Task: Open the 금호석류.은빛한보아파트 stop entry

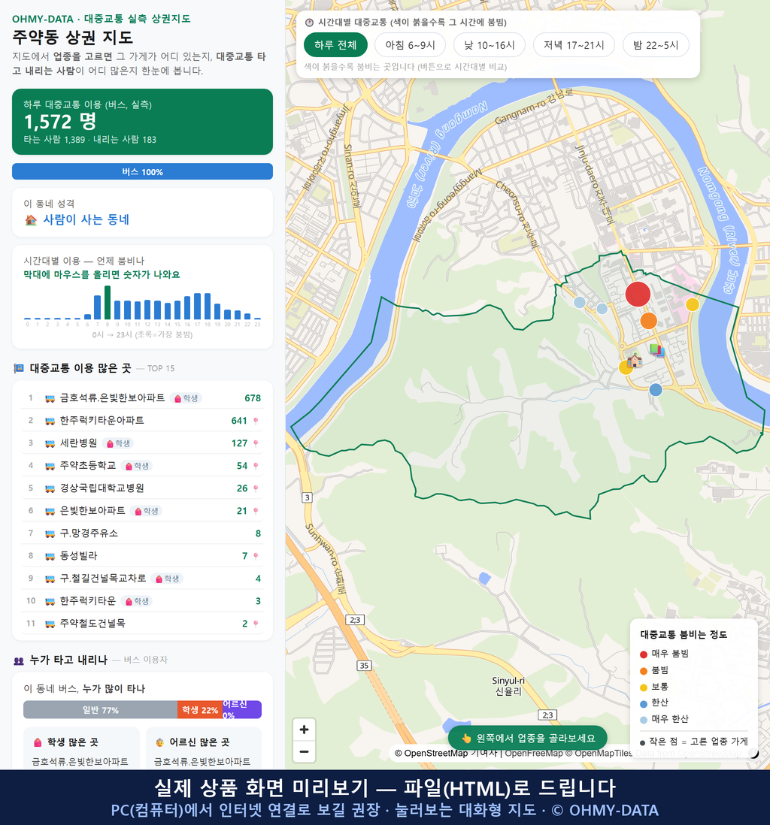Action: point(142,397)
